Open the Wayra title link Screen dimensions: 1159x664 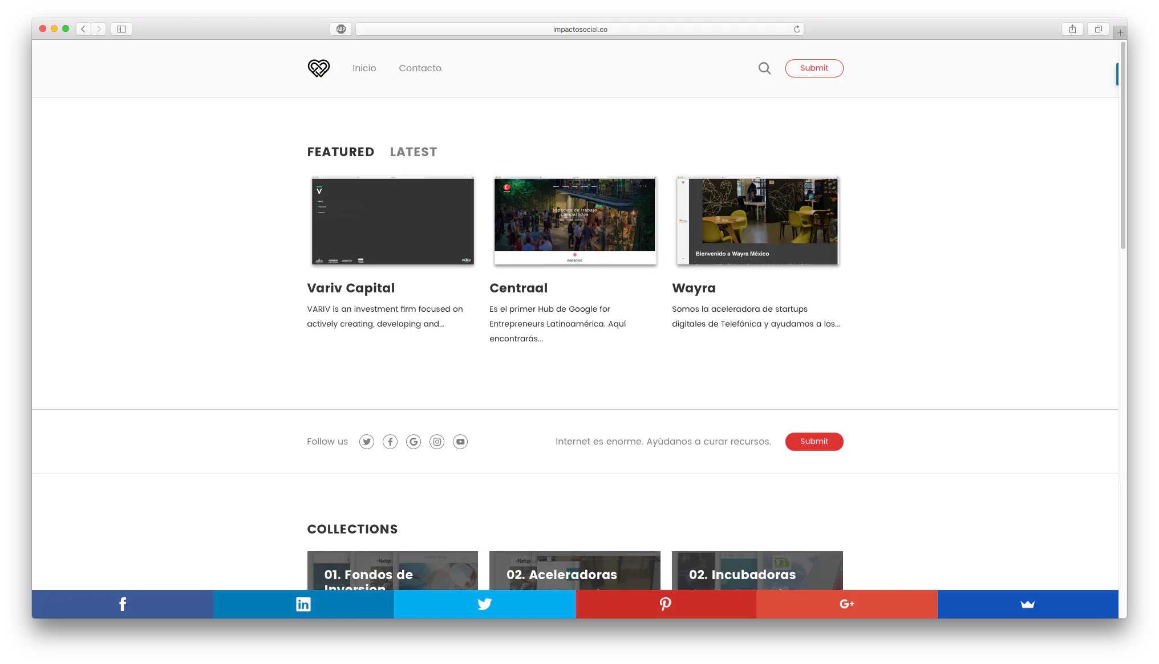pyautogui.click(x=694, y=288)
